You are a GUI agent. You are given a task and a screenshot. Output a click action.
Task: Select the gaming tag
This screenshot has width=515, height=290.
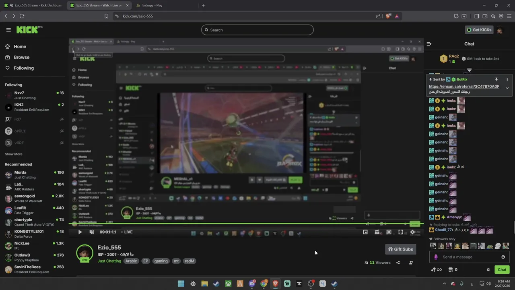(161, 261)
